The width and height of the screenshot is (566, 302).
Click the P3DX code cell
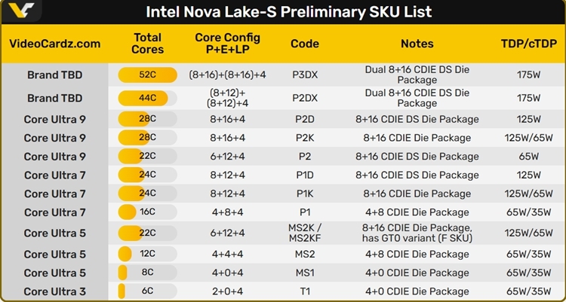pyautogui.click(x=305, y=75)
